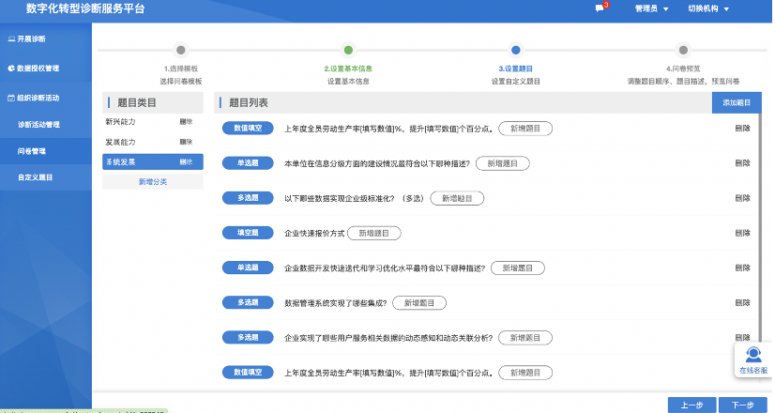The image size is (775, 413).
Task: Open the 切换机构 dropdown
Action: [x=708, y=8]
